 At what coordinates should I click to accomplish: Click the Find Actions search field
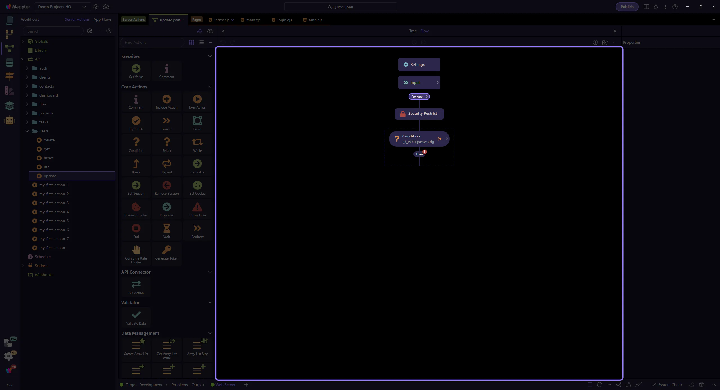pyautogui.click(x=152, y=42)
